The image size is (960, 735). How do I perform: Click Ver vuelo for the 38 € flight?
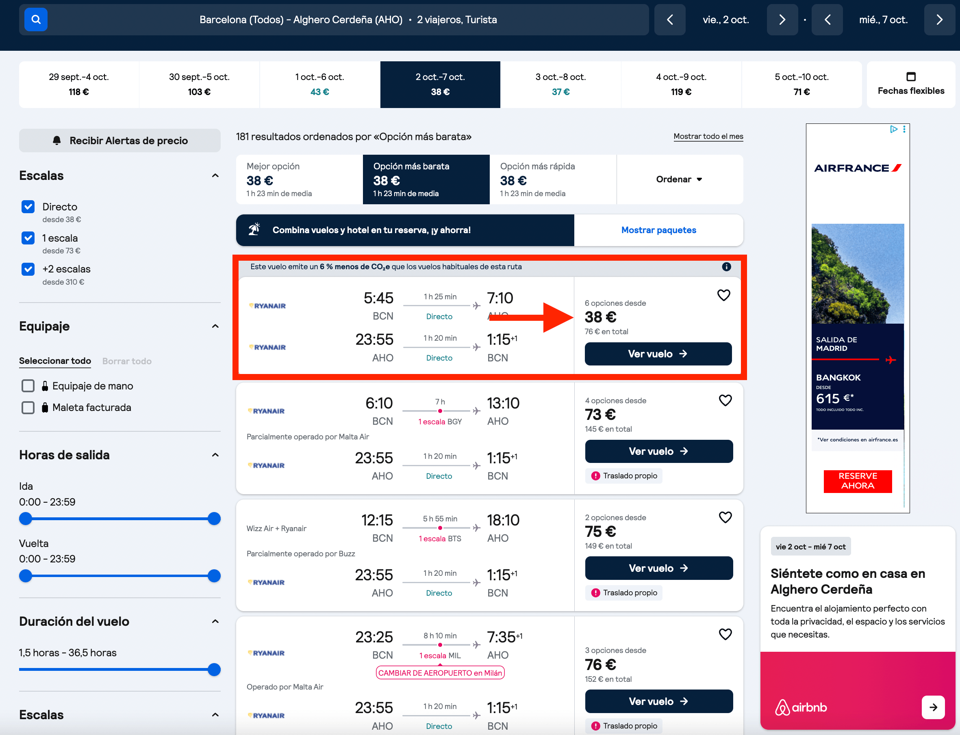pyautogui.click(x=658, y=354)
